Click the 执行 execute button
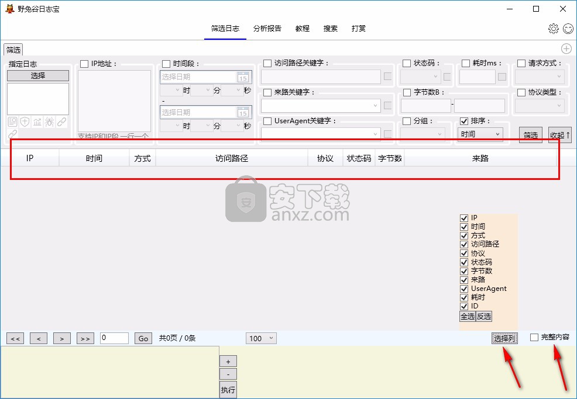The height and width of the screenshot is (399, 577). tap(228, 390)
